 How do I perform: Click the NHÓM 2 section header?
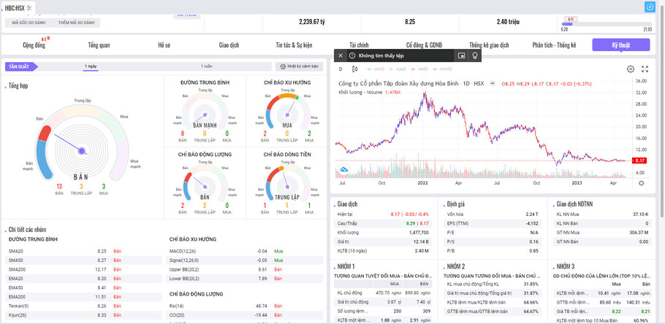[x=456, y=266]
